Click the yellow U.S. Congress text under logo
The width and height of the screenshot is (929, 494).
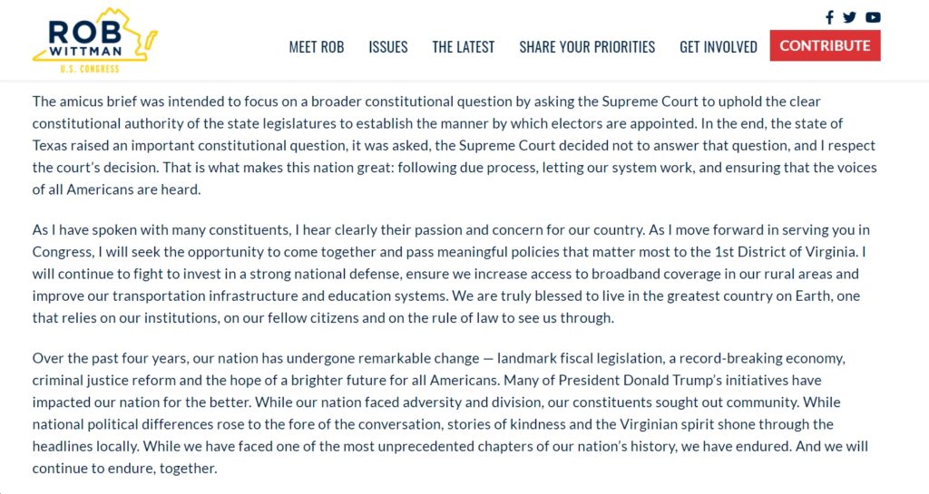90,69
